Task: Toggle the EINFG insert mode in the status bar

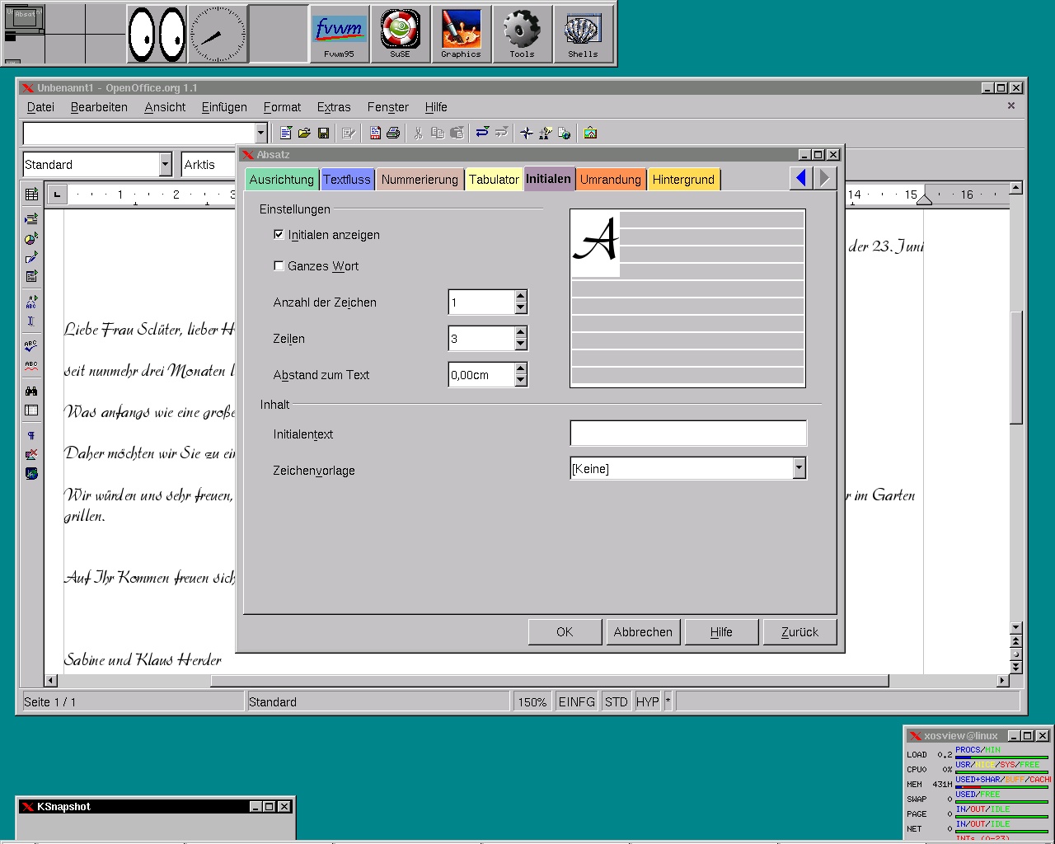Action: click(576, 702)
